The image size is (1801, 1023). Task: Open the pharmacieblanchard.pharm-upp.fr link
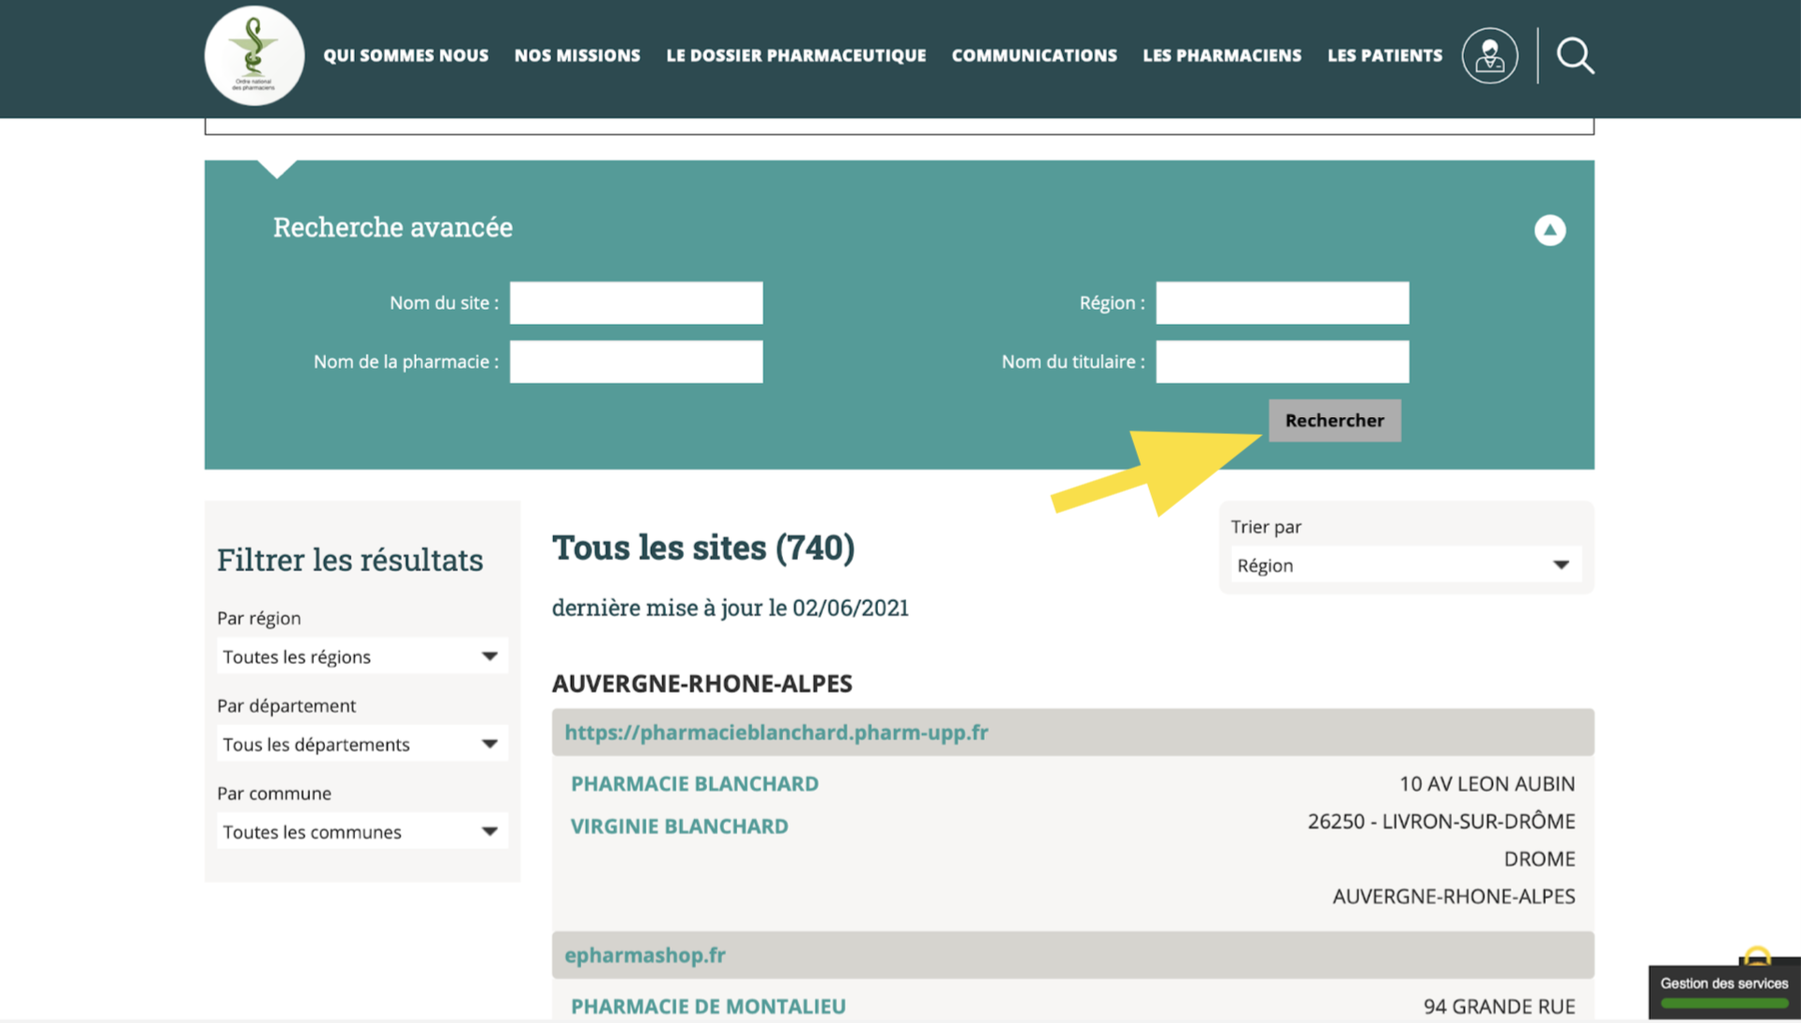[775, 732]
